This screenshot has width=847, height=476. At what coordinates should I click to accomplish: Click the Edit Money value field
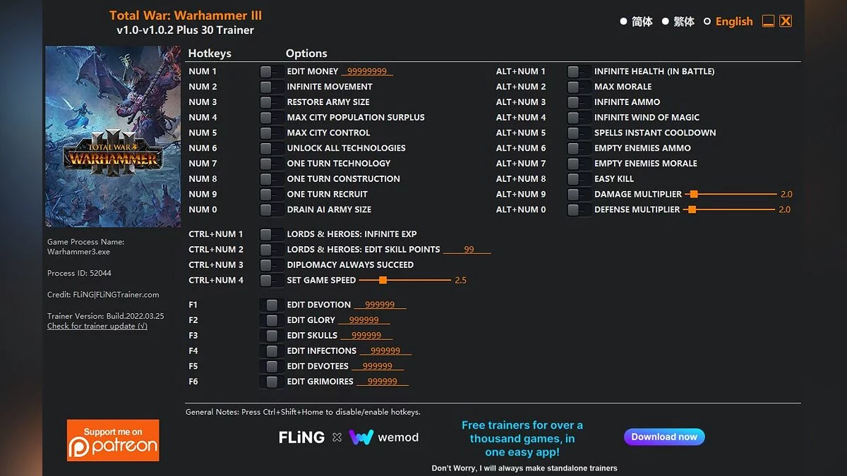pos(366,71)
